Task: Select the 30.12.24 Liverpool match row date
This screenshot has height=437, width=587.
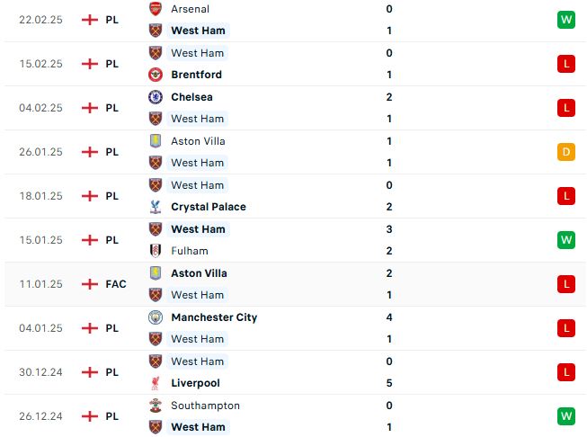Action: pyautogui.click(x=40, y=372)
